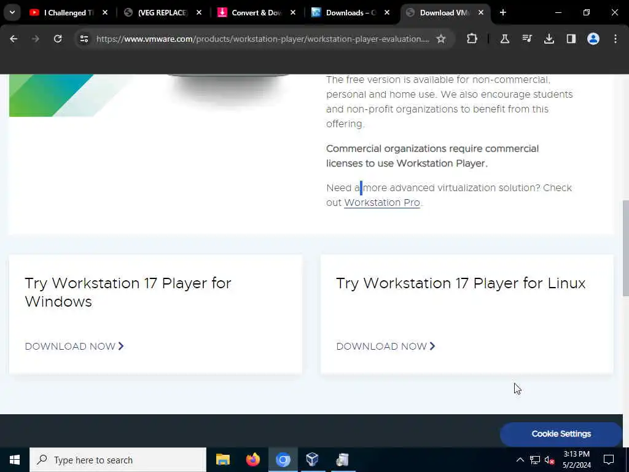Viewport: 629px width, 472px height.
Task: Open VirtualBox cube icon on taskbar
Action: tap(312, 460)
